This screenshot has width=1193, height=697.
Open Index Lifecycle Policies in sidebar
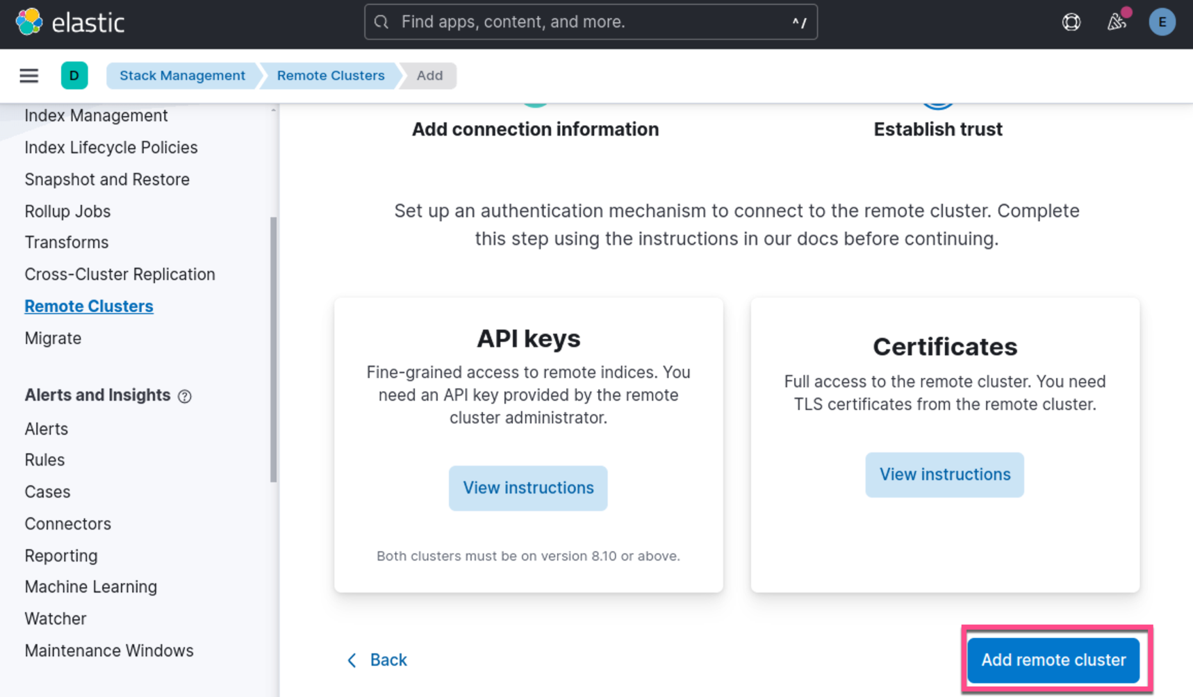(x=111, y=147)
